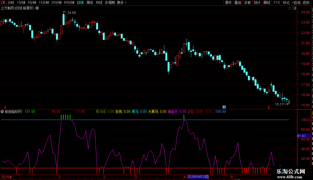Select the 30分钟 period
Image resolution: width=313 pixels, height=180 pixels.
56,2
